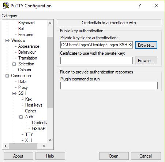Open the SSH session
Viewport: 165px width, 162px height.
click(x=114, y=156)
